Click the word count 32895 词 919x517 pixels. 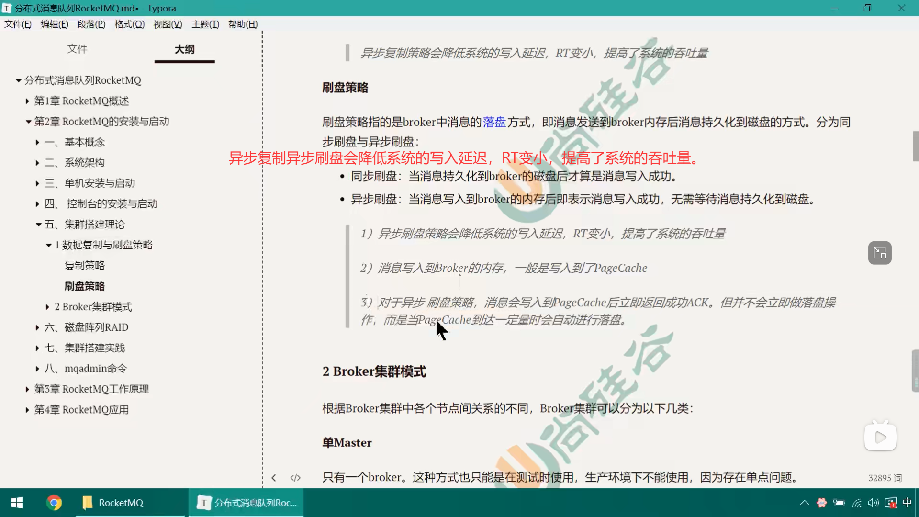point(885,478)
